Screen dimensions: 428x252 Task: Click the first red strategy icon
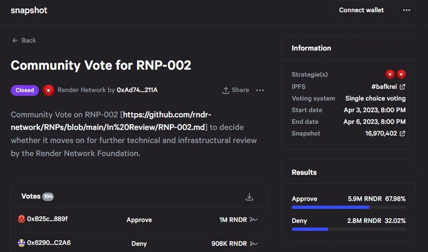[390, 74]
